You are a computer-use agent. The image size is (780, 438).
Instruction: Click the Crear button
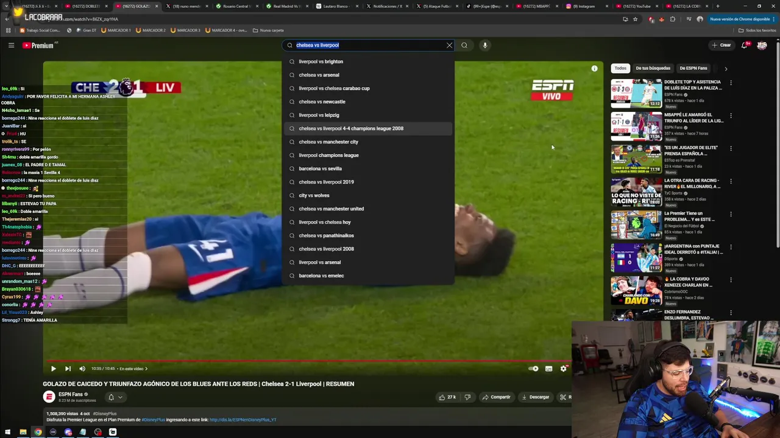721,45
